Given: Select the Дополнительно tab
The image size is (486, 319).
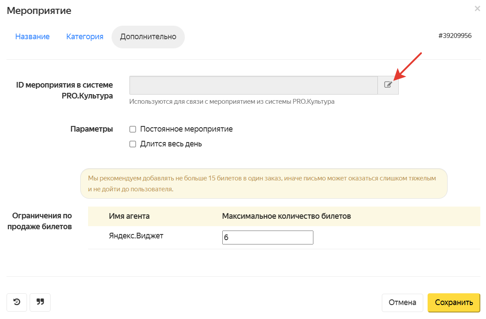Looking at the screenshot, I should [148, 37].
